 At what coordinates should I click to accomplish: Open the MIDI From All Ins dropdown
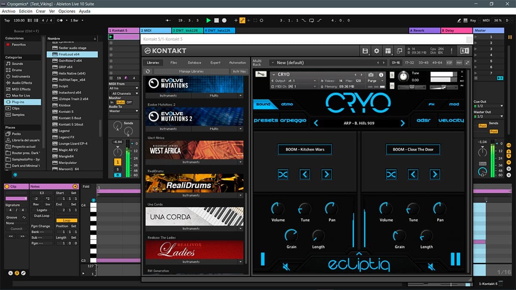[124, 88]
